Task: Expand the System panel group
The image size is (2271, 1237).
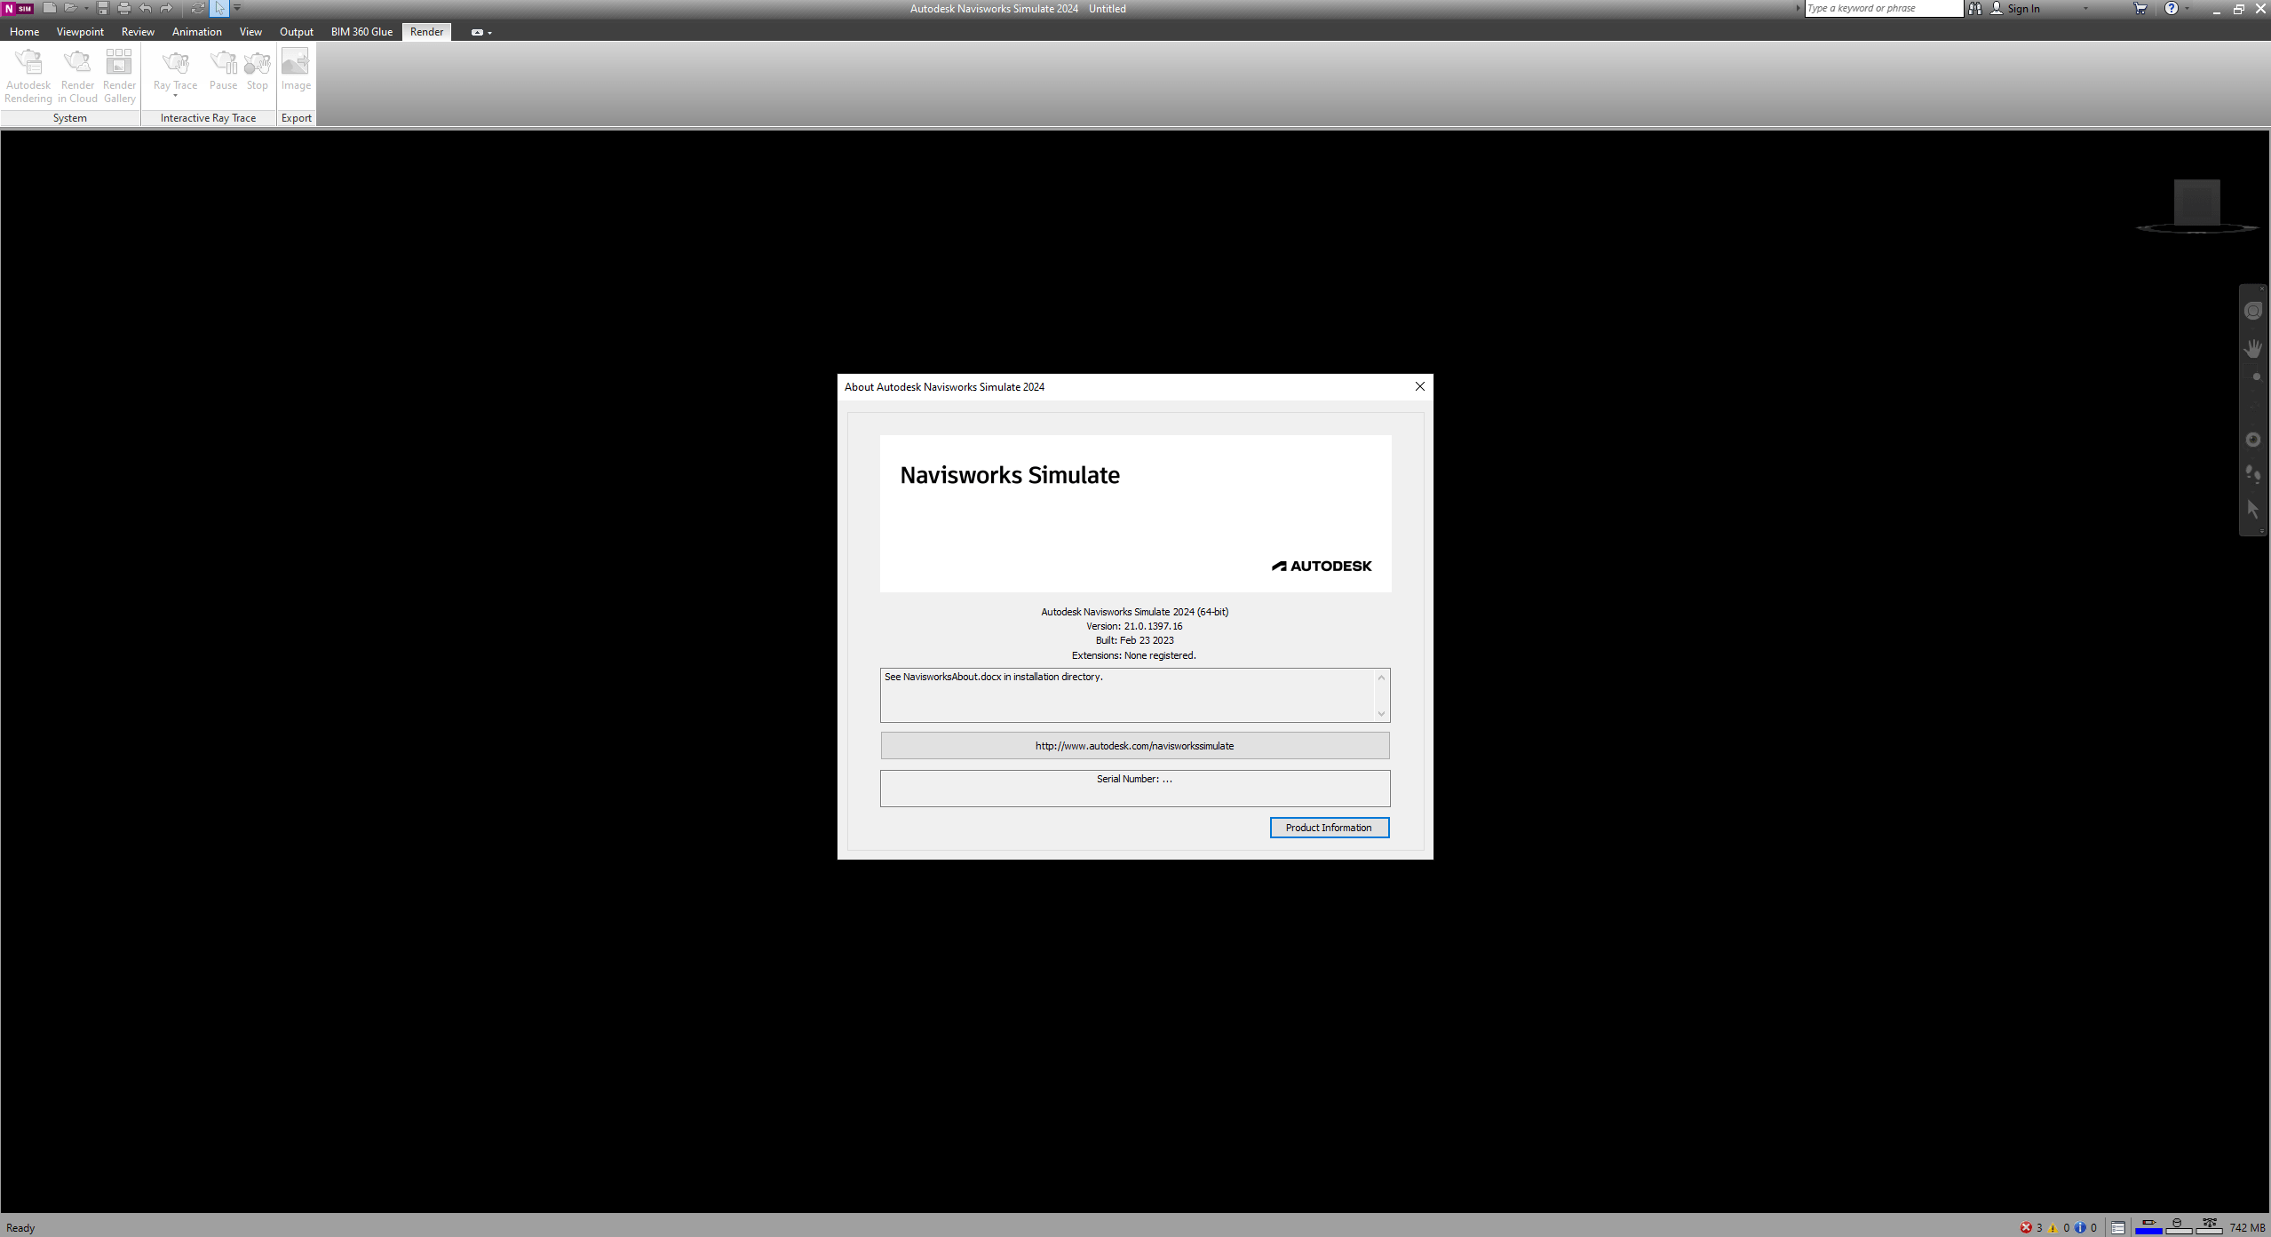Action: [x=70, y=117]
